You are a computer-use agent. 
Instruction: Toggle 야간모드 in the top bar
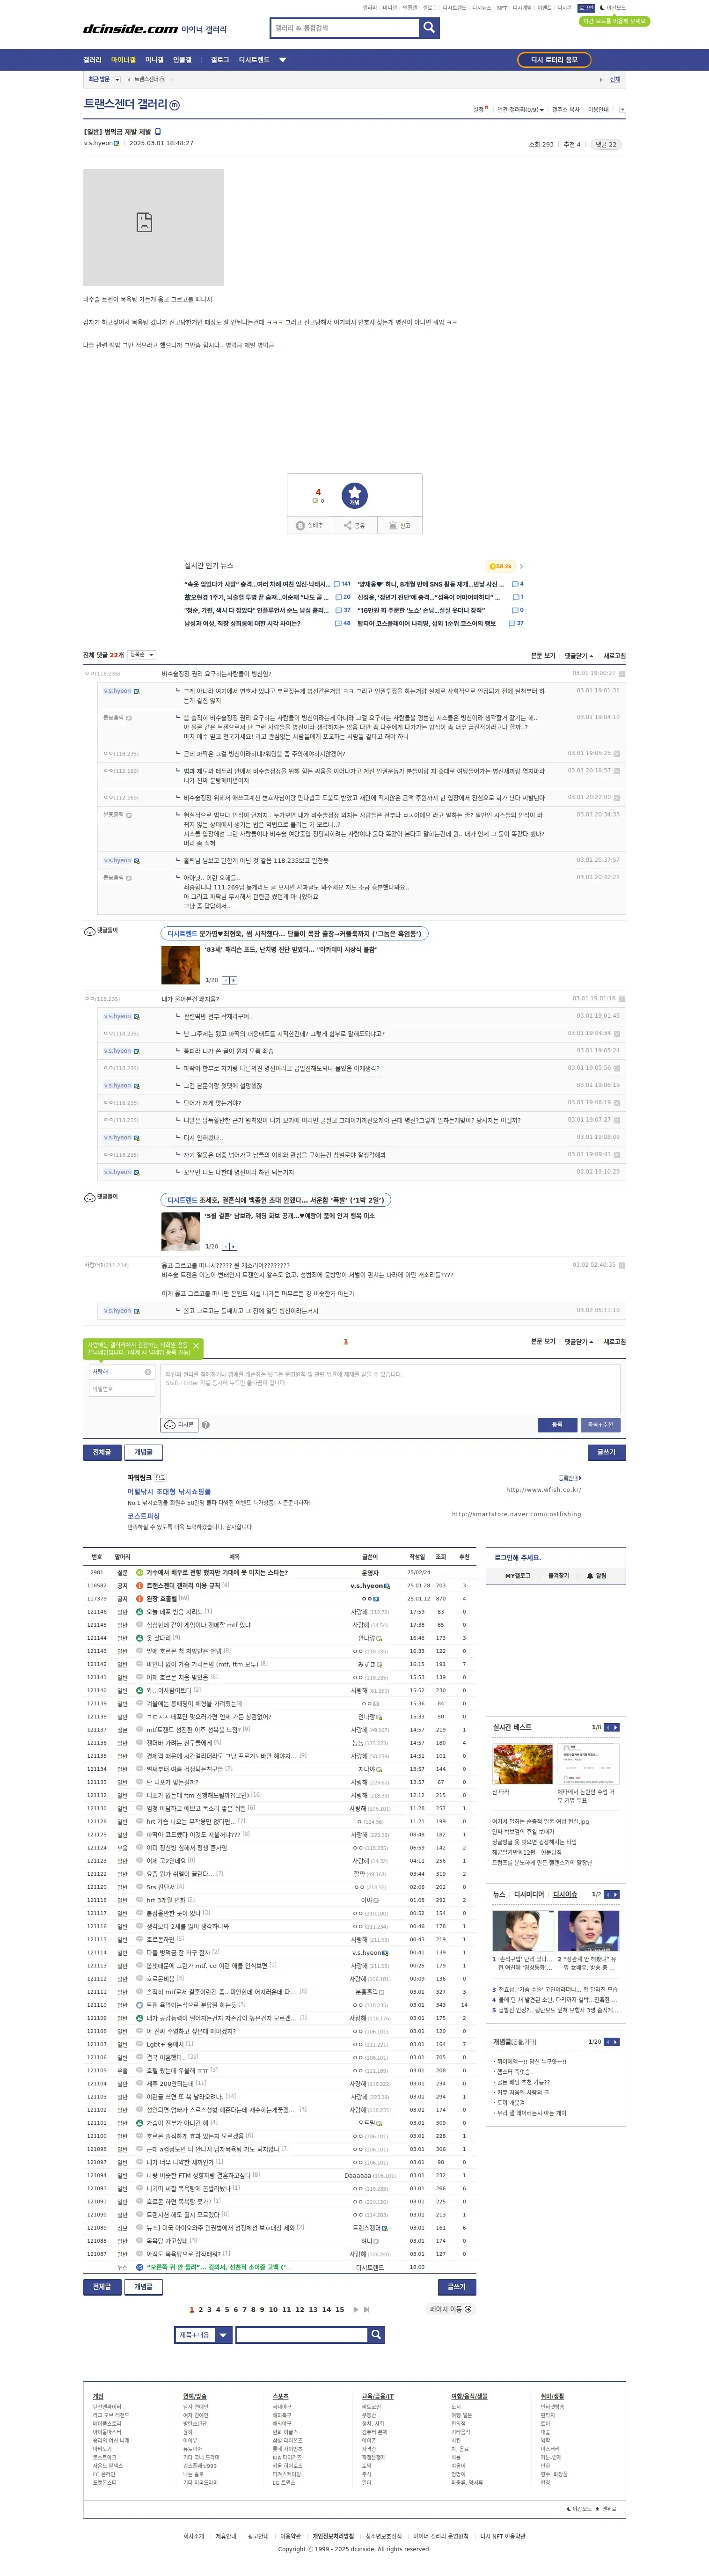(612, 8)
